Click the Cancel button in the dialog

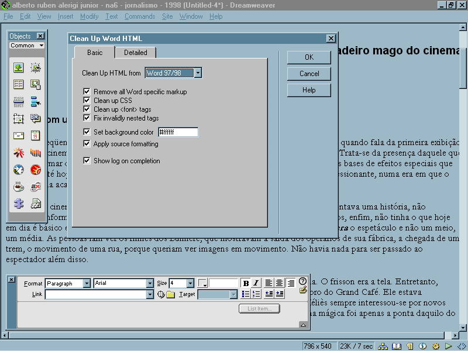coord(309,74)
